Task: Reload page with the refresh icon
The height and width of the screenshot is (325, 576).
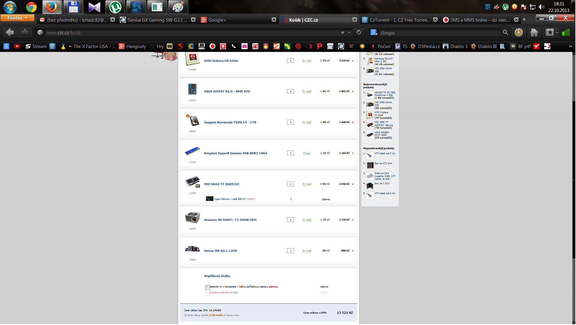Action: pos(359,32)
